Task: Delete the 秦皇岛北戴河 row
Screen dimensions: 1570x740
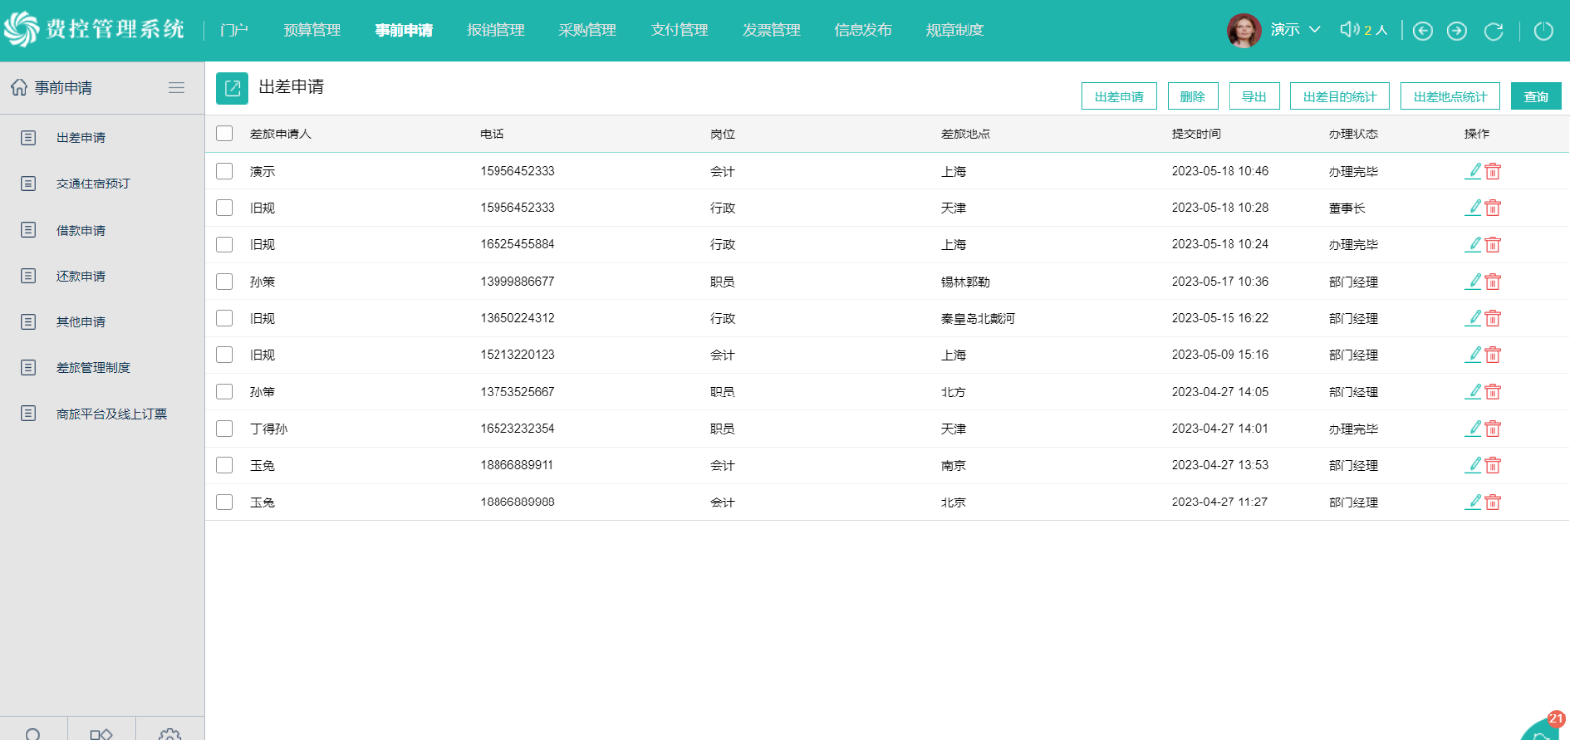Action: pyautogui.click(x=1492, y=318)
